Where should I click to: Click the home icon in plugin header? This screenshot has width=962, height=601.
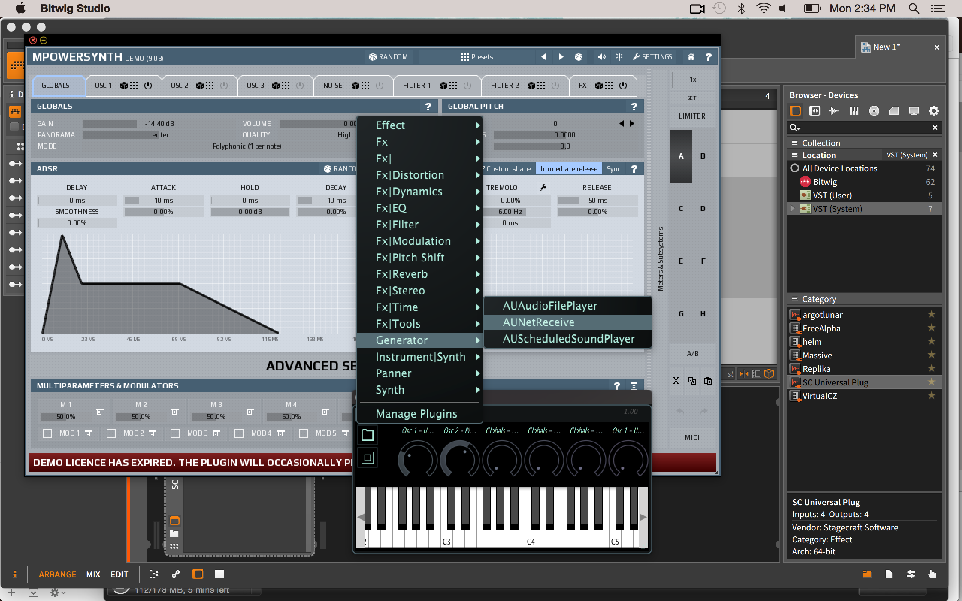pyautogui.click(x=691, y=57)
